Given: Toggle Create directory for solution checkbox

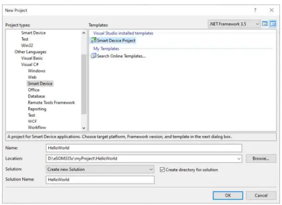Looking at the screenshot, I should [x=162, y=170].
